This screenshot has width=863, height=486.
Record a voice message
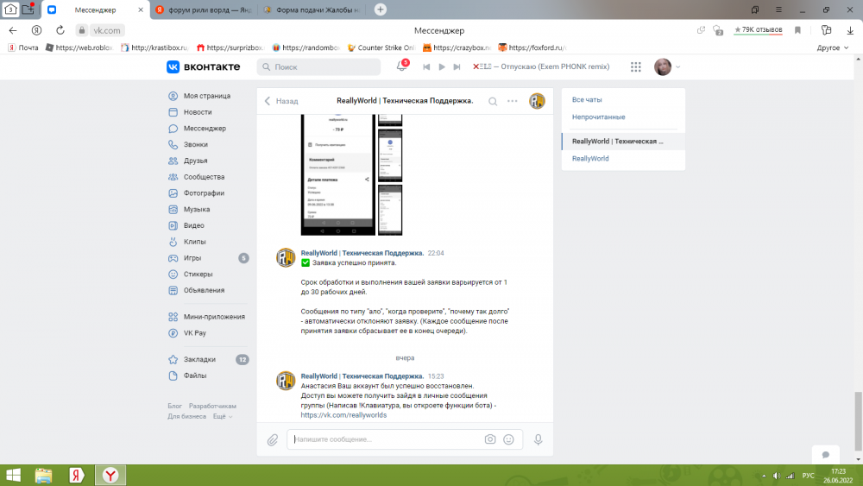(x=538, y=439)
